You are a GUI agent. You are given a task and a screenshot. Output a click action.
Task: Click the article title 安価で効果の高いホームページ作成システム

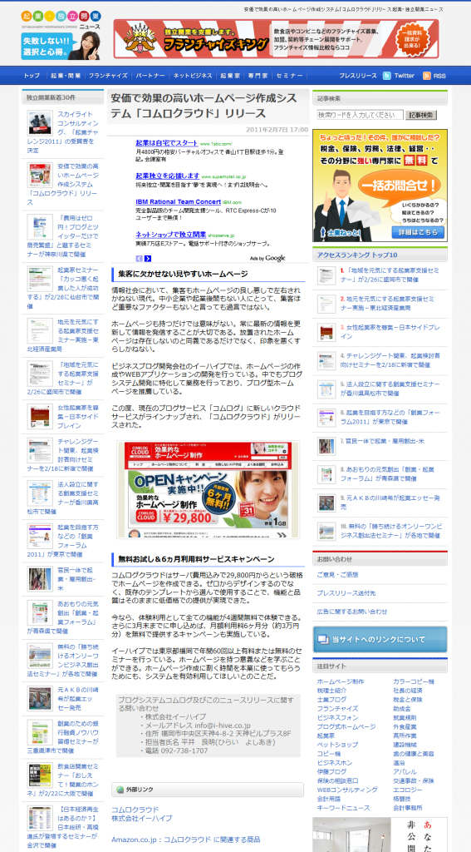coord(204,106)
